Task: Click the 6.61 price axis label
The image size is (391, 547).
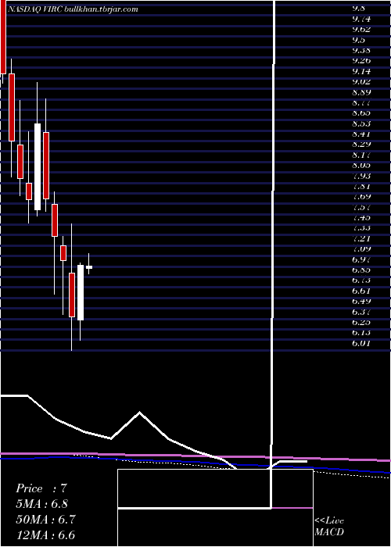Action: point(361,291)
